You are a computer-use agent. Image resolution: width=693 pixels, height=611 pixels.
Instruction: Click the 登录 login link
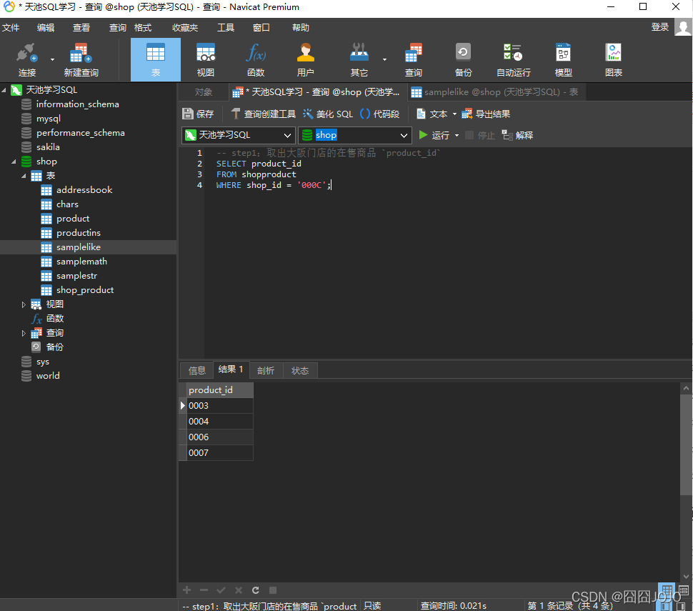click(x=660, y=27)
